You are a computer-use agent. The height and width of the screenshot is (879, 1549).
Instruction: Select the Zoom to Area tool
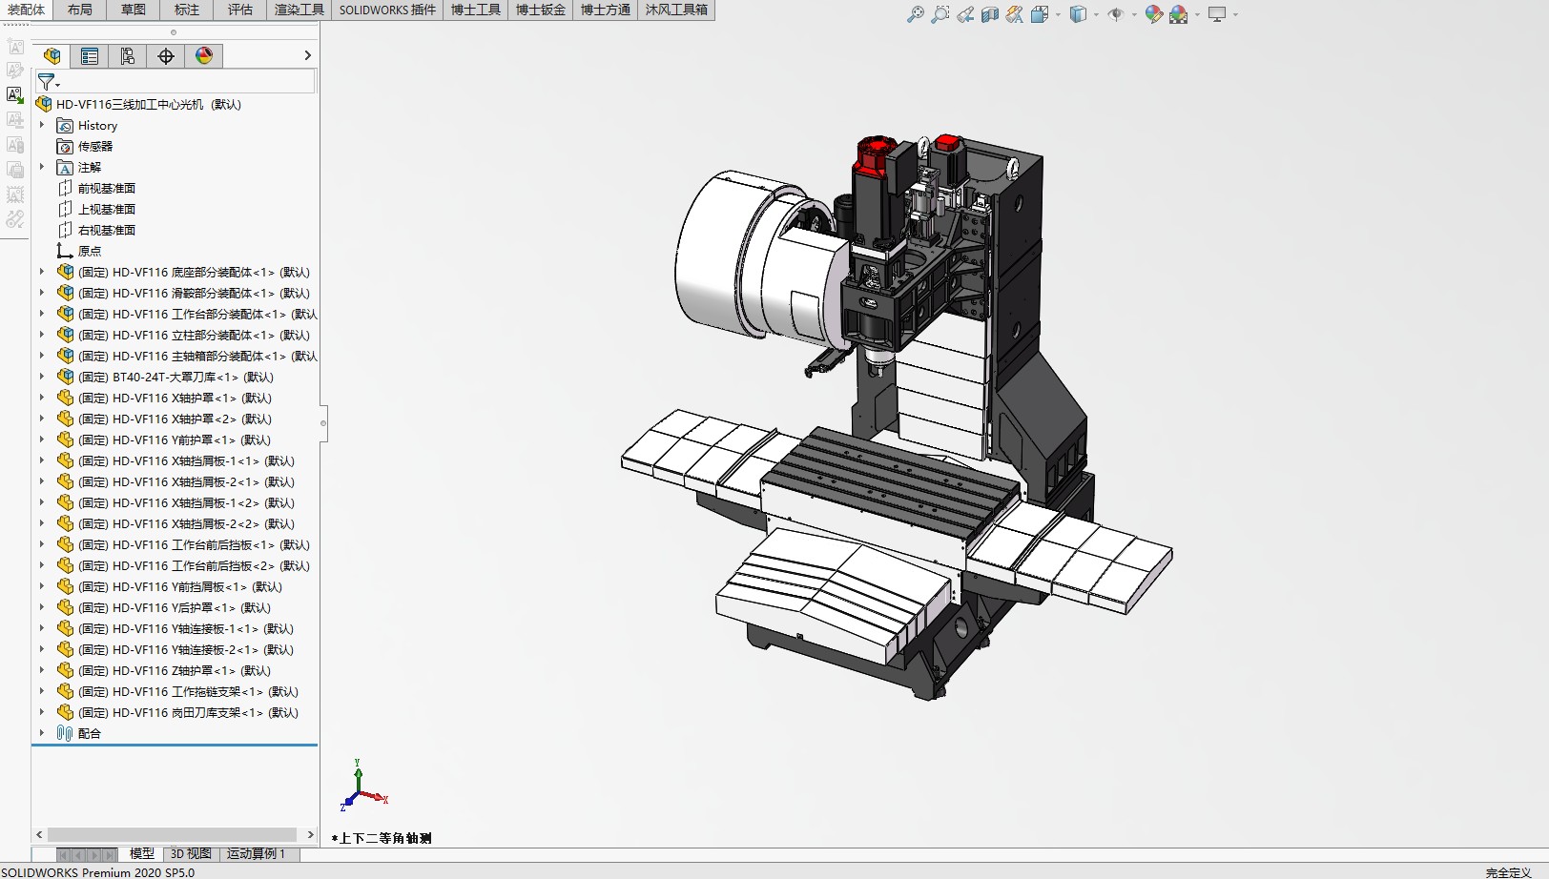click(x=940, y=14)
